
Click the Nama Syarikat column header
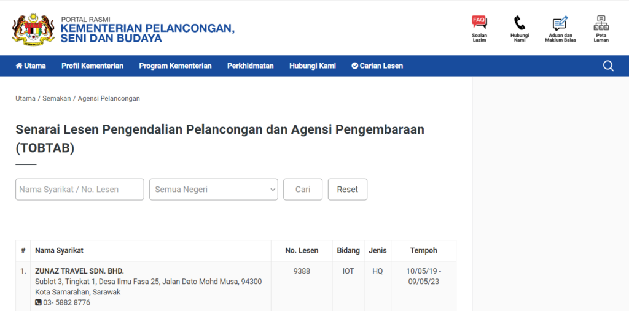pyautogui.click(x=60, y=250)
